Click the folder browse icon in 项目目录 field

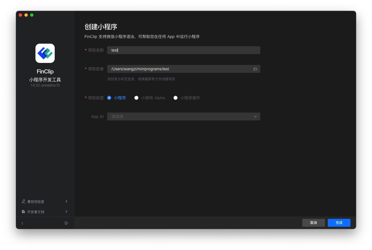pyautogui.click(x=255, y=69)
